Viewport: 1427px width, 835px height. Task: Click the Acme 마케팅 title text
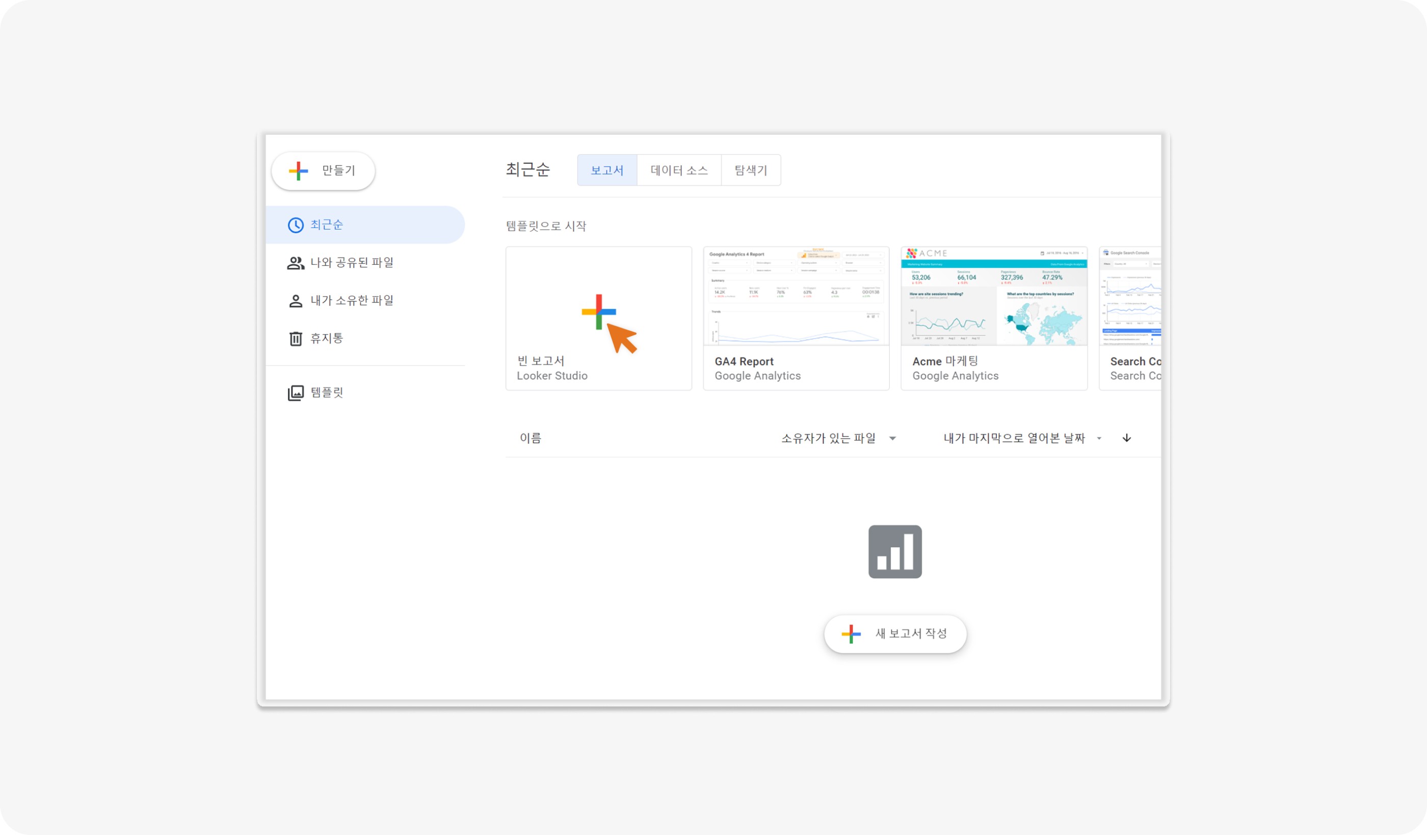[945, 361]
